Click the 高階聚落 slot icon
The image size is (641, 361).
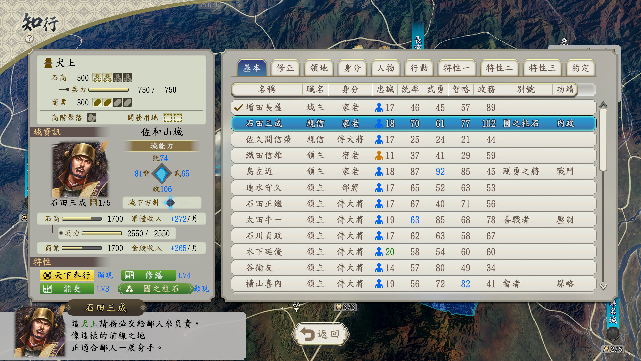(x=91, y=118)
